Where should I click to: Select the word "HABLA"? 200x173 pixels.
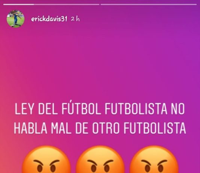[30, 128]
